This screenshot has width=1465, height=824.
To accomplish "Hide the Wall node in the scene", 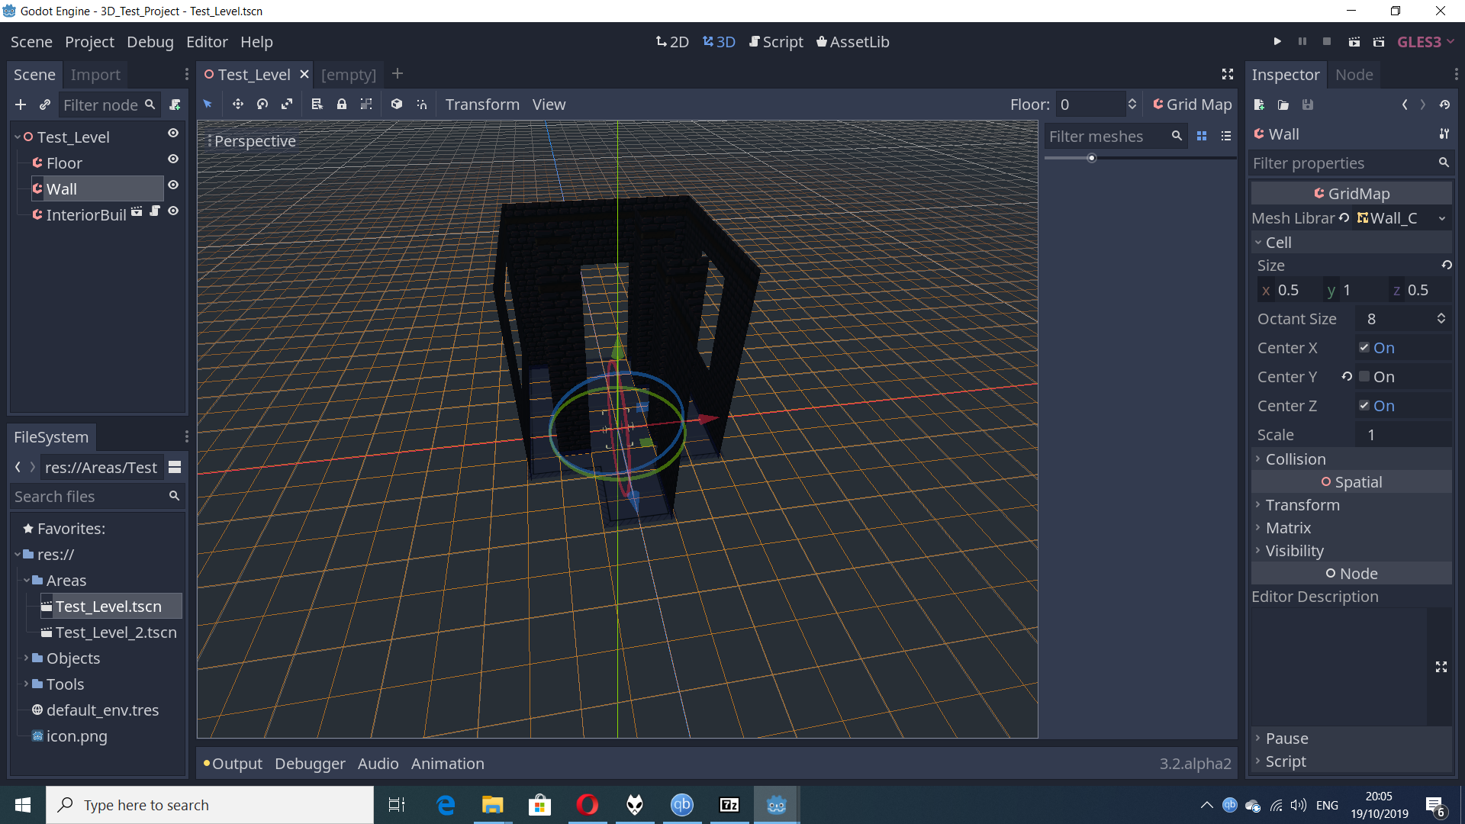I will pyautogui.click(x=172, y=185).
